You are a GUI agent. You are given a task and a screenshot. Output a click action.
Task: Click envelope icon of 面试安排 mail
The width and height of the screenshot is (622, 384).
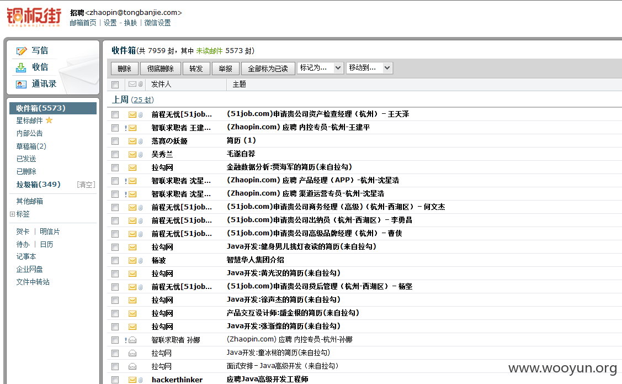click(132, 366)
